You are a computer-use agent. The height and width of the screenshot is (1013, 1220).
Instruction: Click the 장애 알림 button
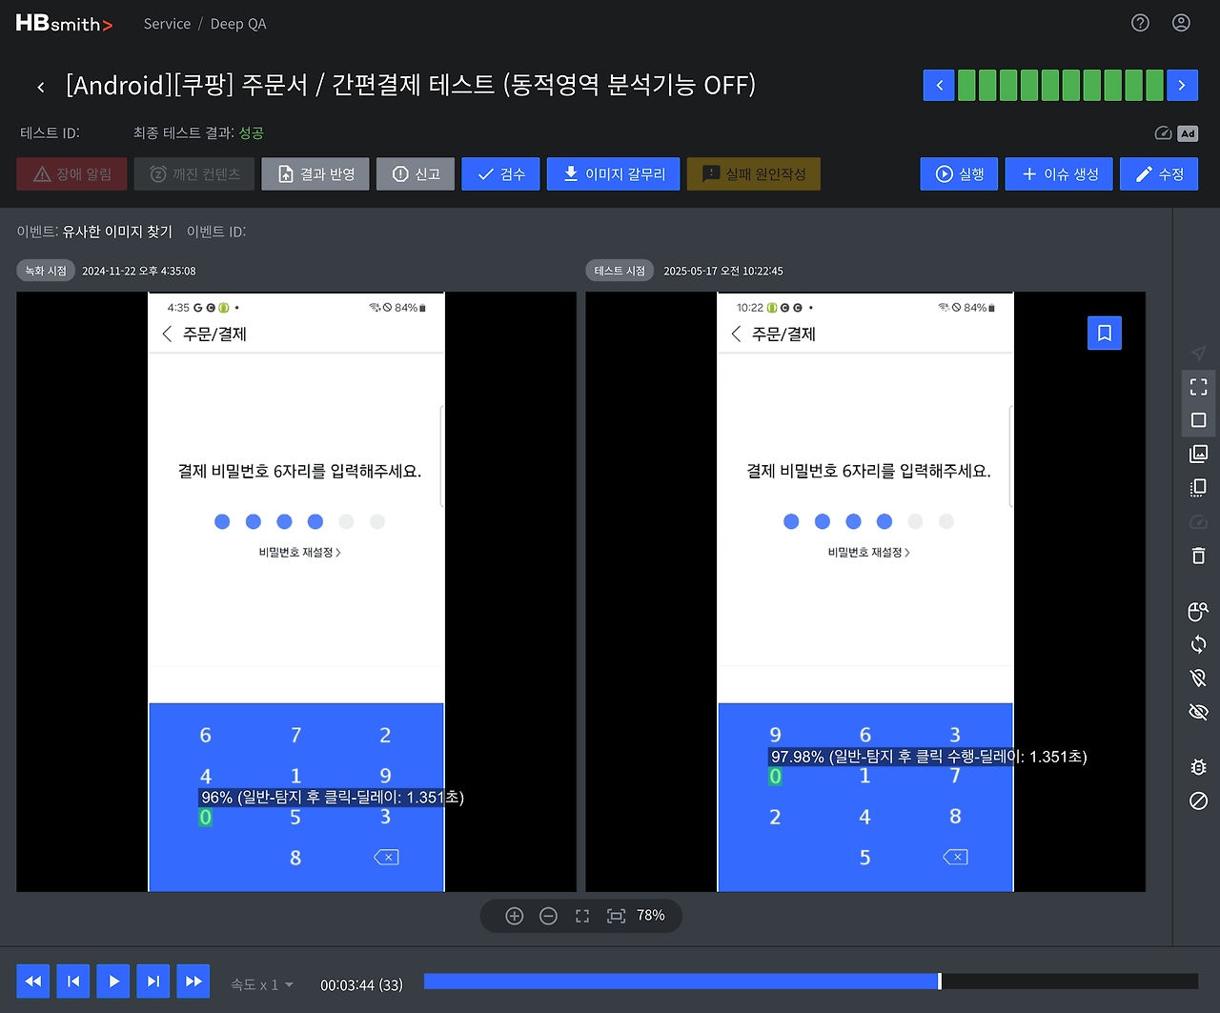72,174
